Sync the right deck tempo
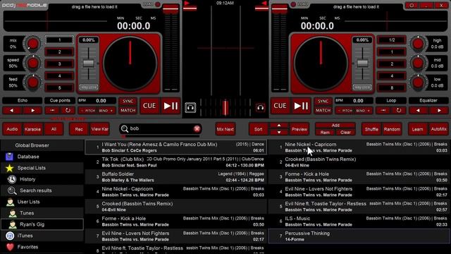The width and height of the screenshot is (451, 254). [x=323, y=102]
